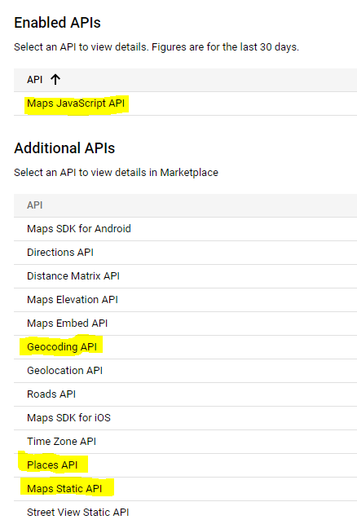Click the sort ascending arrow icon
Screen dimensions: 357x524
click(55, 80)
